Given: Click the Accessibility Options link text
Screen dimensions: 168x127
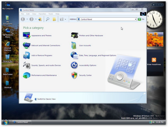Looking at the screenshot, I should point(88,65).
